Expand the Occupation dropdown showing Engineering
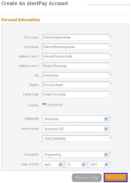The height and width of the screenshot is (183, 131). (76, 154)
